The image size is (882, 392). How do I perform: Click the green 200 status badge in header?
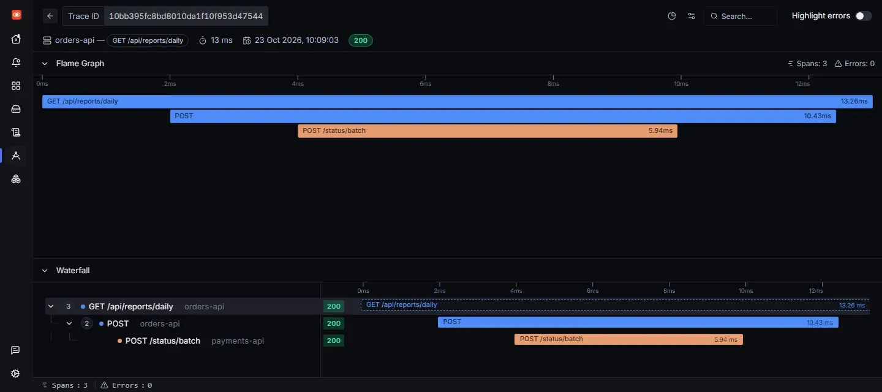tap(361, 40)
